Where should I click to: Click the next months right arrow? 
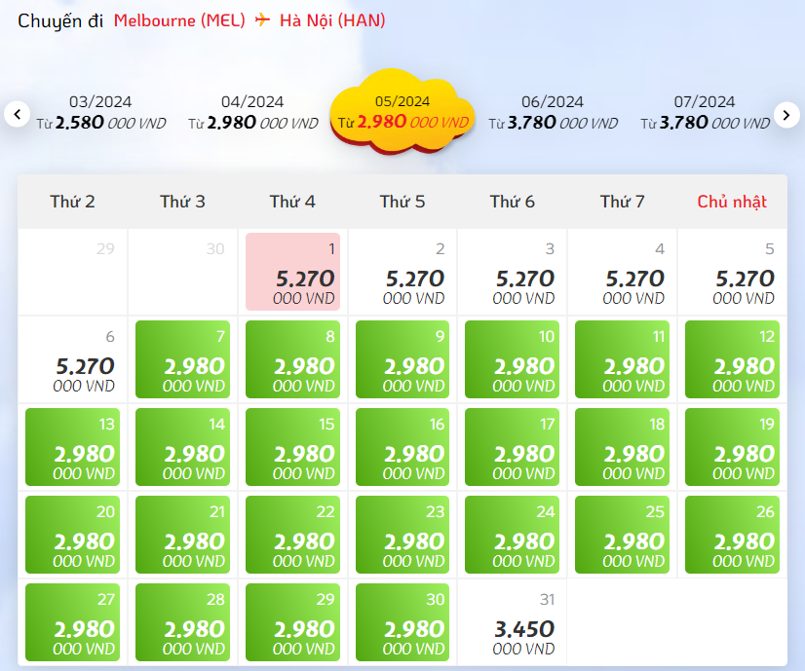pos(786,114)
